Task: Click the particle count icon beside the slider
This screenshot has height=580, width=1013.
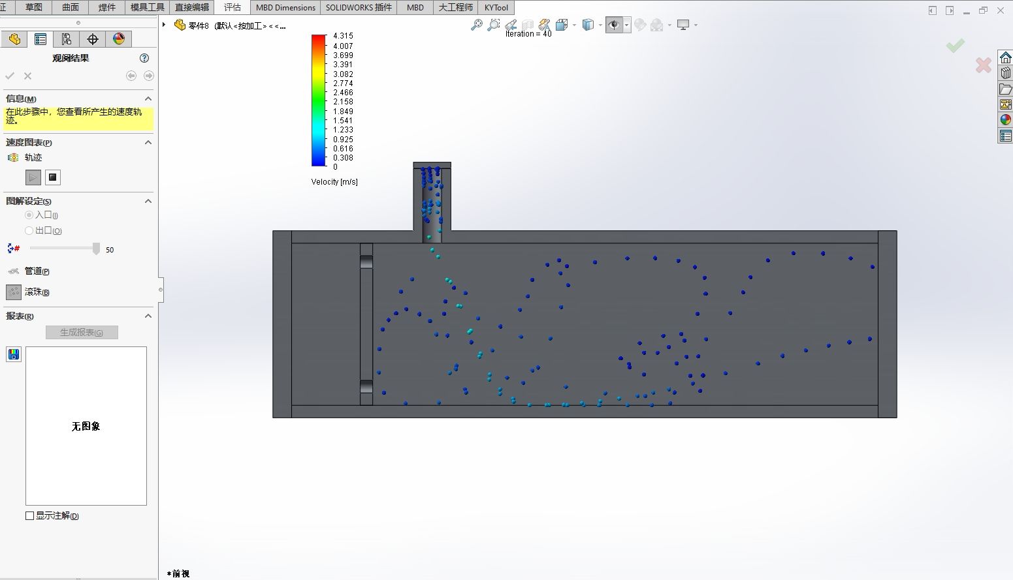Action: [13, 249]
